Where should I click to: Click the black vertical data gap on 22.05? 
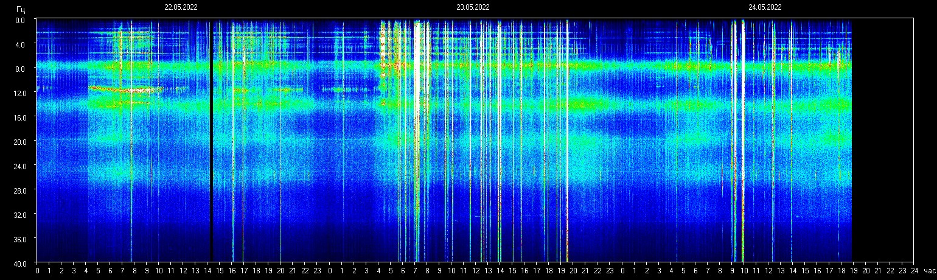[211, 140]
